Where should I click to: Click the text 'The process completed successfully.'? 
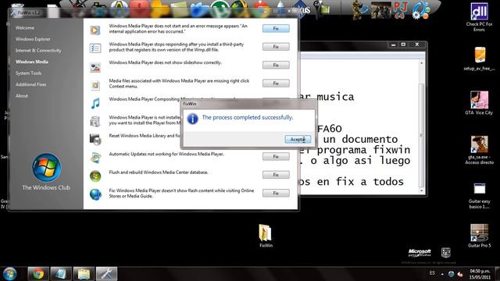point(248,117)
